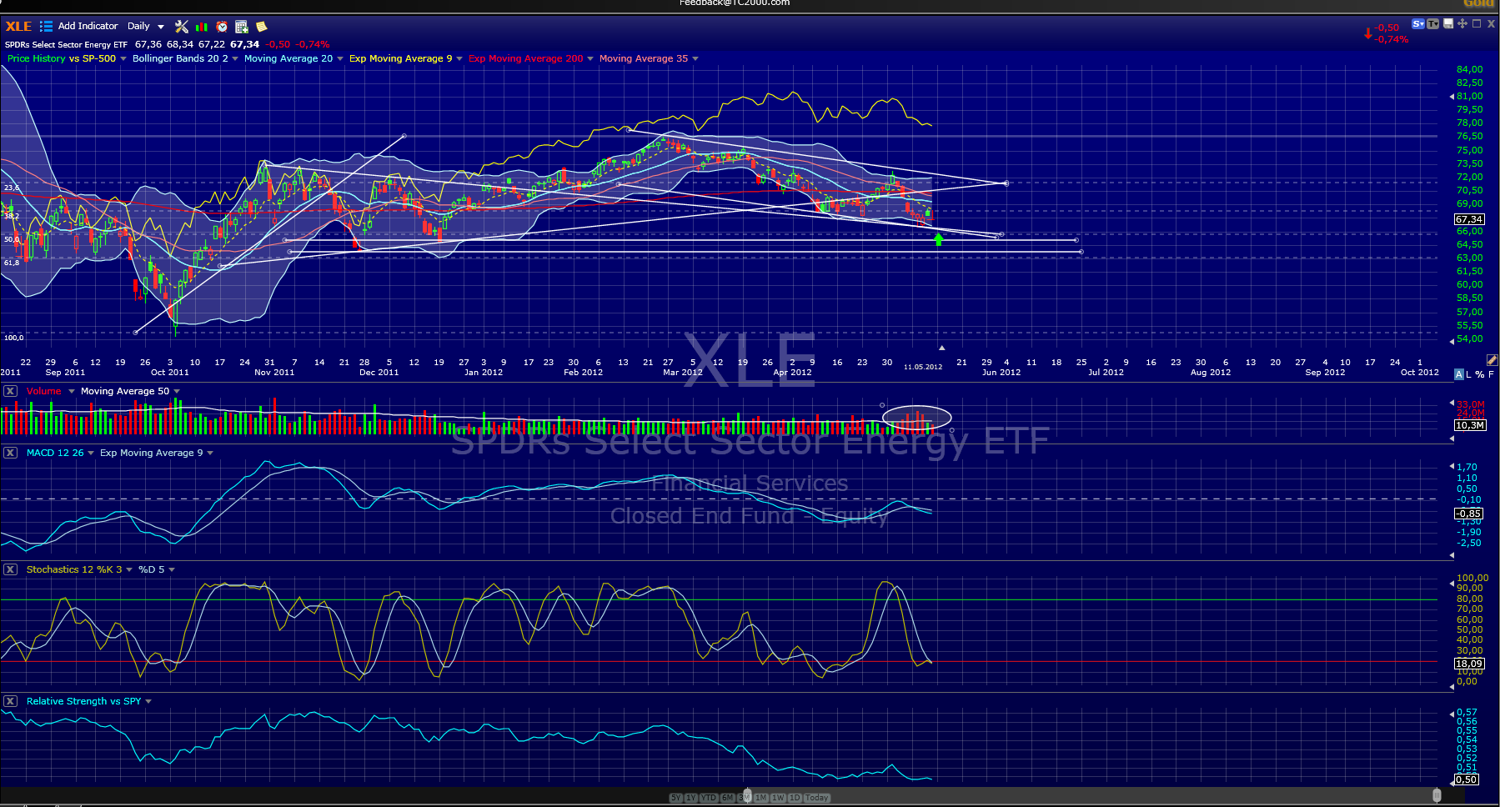Toggle the F scale option button

point(1491,374)
